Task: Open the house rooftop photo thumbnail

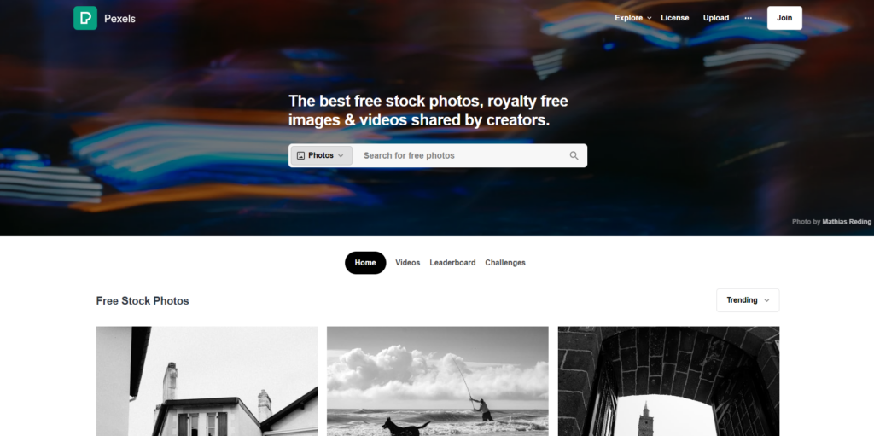Action: click(207, 381)
